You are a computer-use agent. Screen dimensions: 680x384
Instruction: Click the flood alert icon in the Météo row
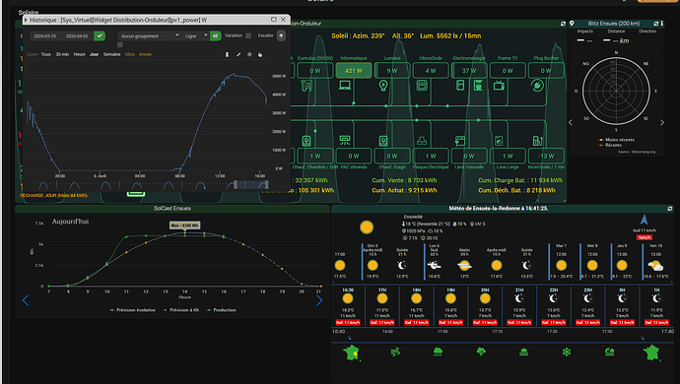(524, 352)
